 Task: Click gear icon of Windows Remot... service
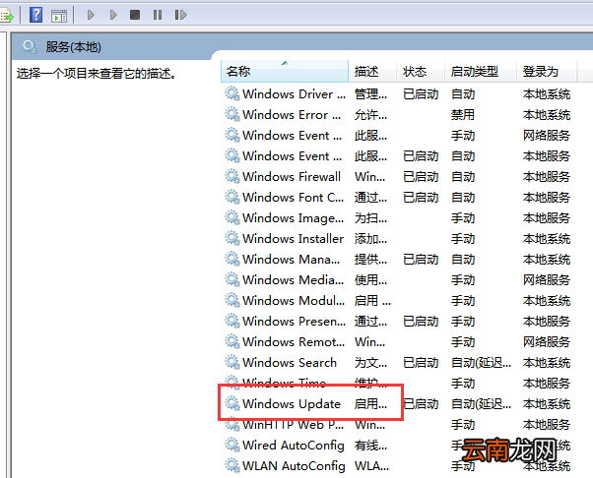click(232, 341)
